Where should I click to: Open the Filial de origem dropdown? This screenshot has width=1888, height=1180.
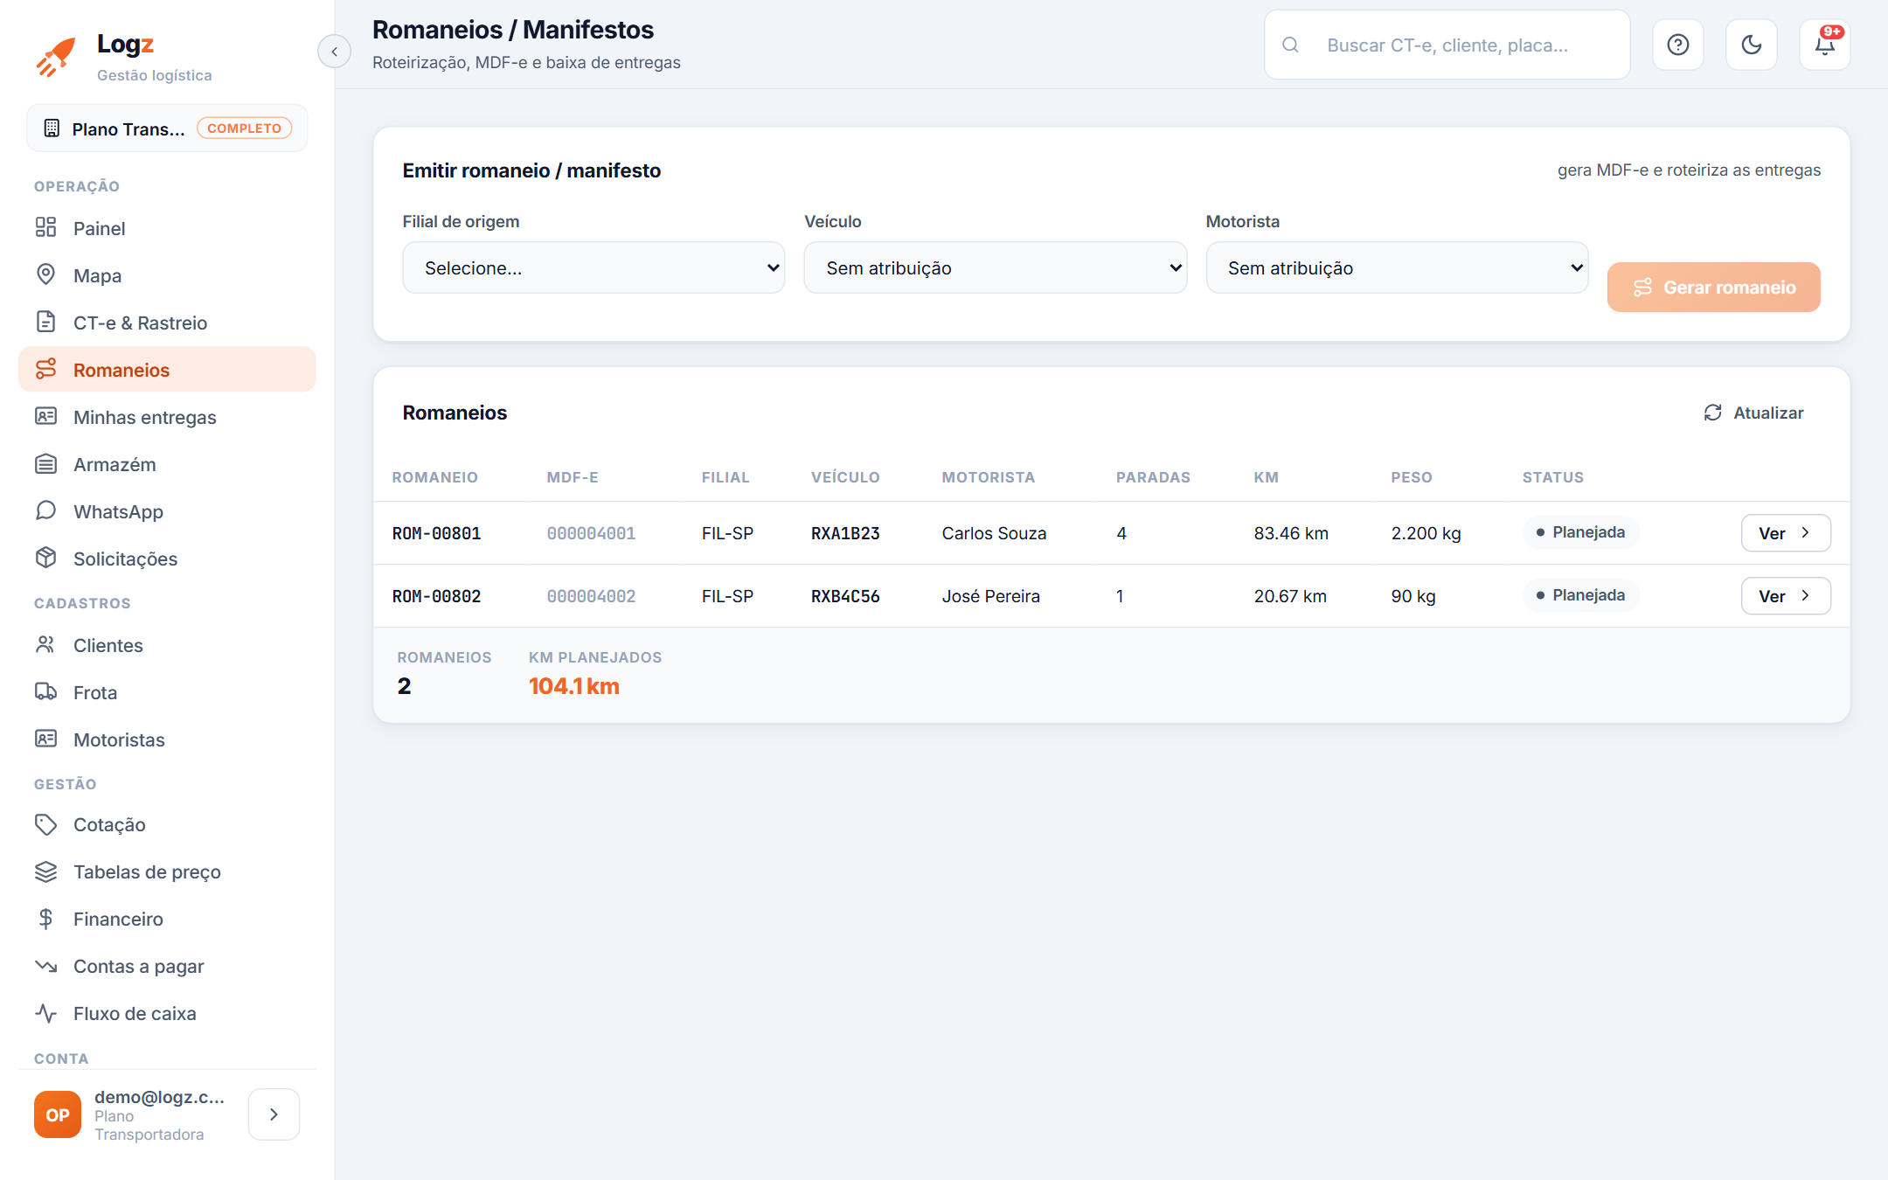coord(593,267)
